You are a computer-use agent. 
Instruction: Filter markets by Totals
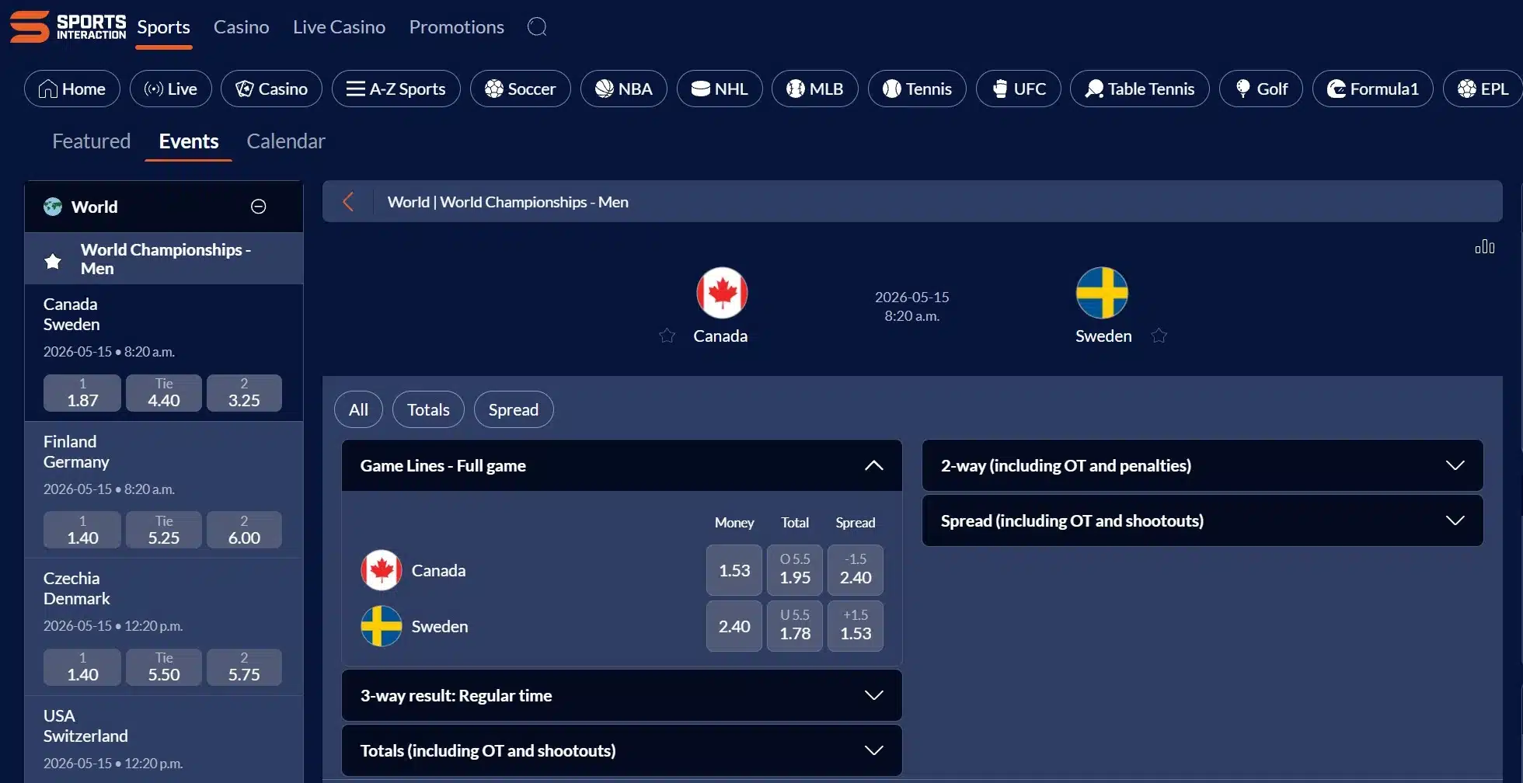pyautogui.click(x=428, y=409)
